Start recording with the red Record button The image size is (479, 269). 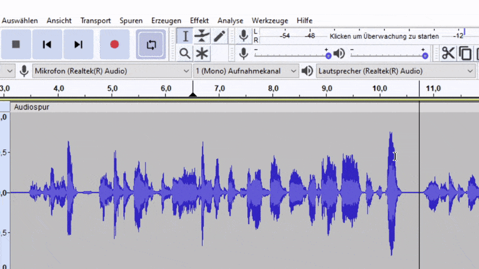[114, 44]
